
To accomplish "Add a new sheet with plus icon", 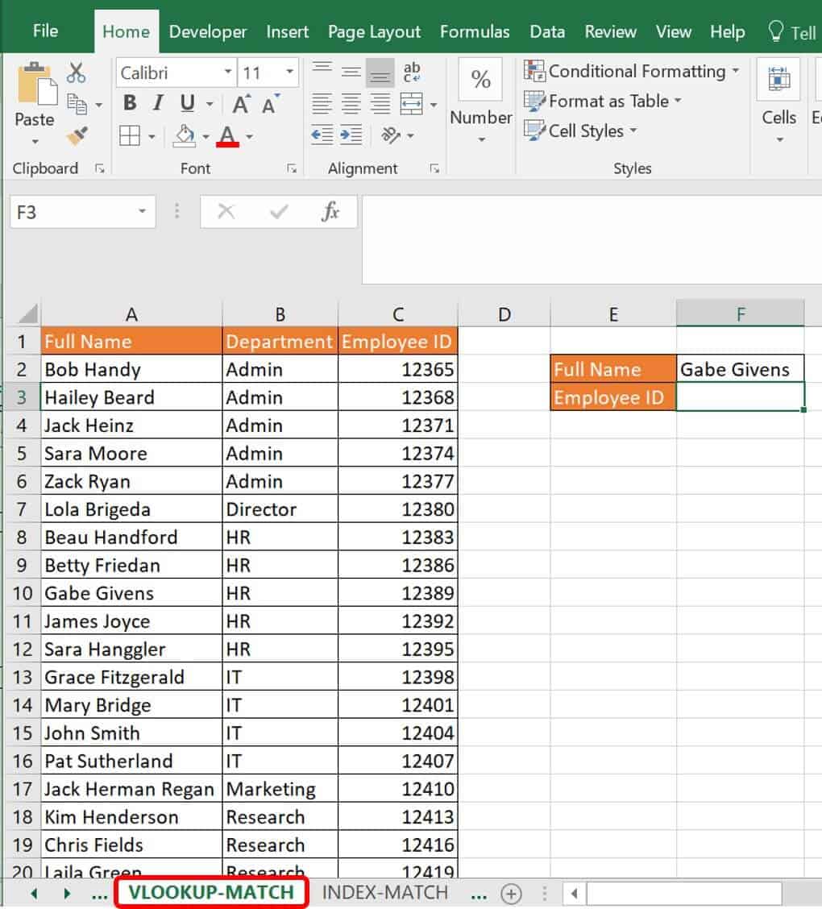I will [511, 893].
